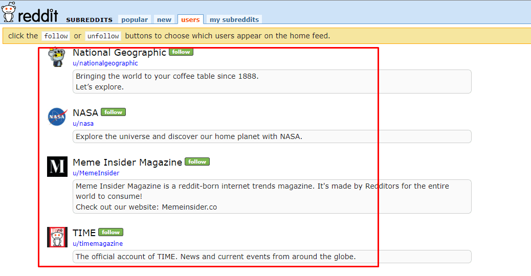Screen dimensions: 531x276
Task: Click the "follow" word in the yellow infobar
Action: pos(56,36)
